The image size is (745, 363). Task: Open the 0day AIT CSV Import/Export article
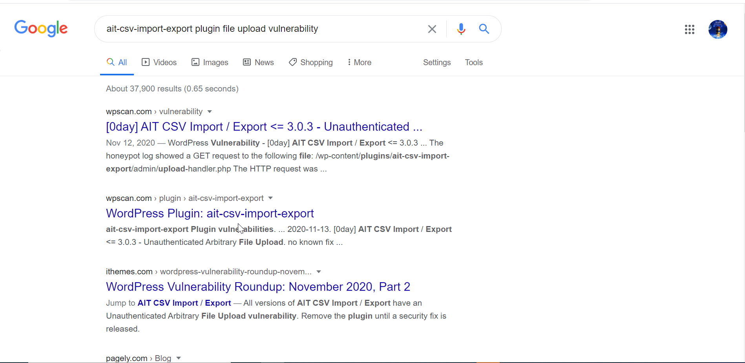coord(264,126)
